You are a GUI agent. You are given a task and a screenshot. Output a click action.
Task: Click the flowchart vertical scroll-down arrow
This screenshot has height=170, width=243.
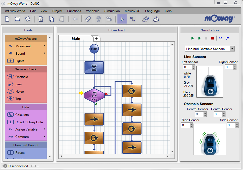coord(172,152)
